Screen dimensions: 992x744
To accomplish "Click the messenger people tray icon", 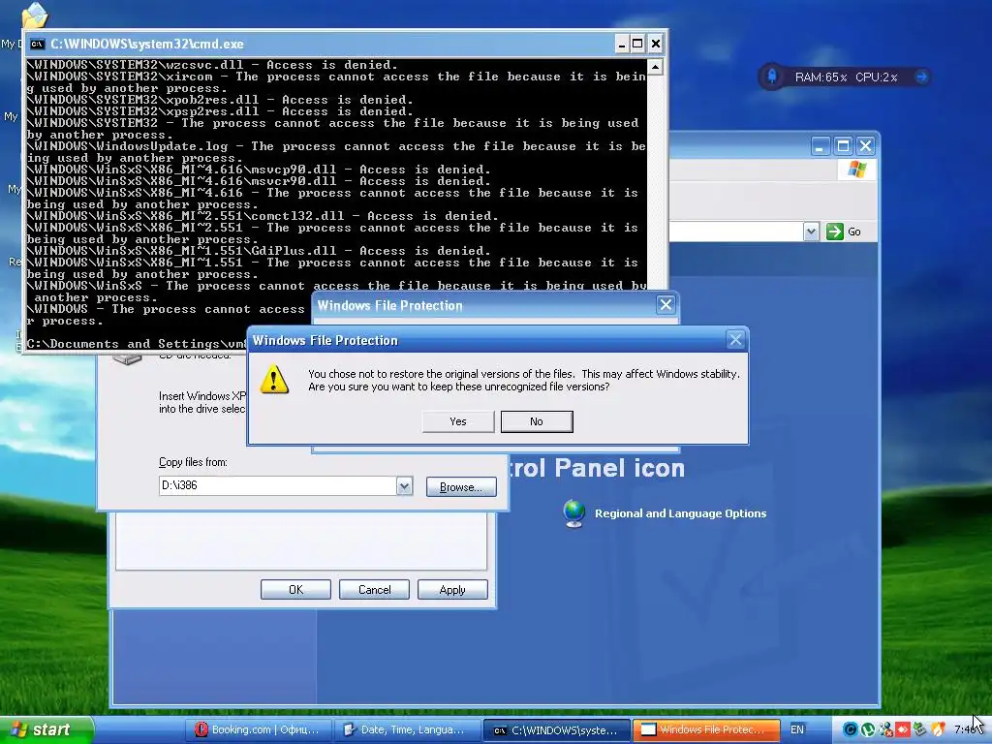I will click(885, 729).
